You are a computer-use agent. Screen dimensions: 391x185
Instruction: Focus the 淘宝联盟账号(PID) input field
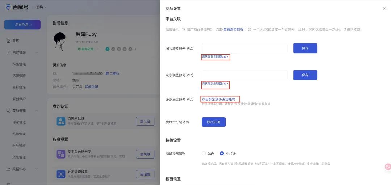245,49
